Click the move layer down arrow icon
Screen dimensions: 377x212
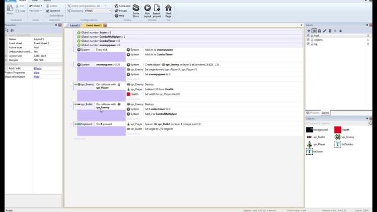340,31
